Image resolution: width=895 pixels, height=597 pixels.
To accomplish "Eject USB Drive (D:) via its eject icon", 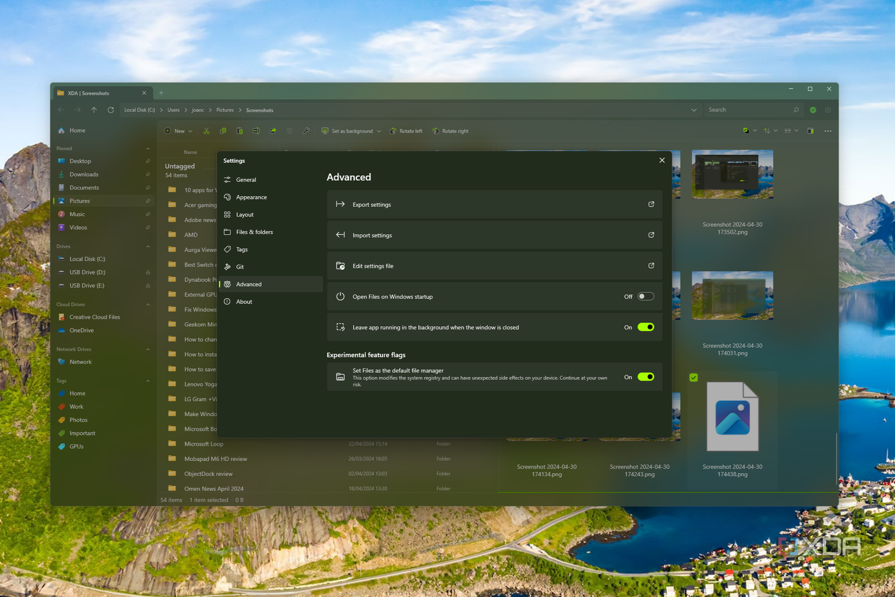I will tap(148, 272).
